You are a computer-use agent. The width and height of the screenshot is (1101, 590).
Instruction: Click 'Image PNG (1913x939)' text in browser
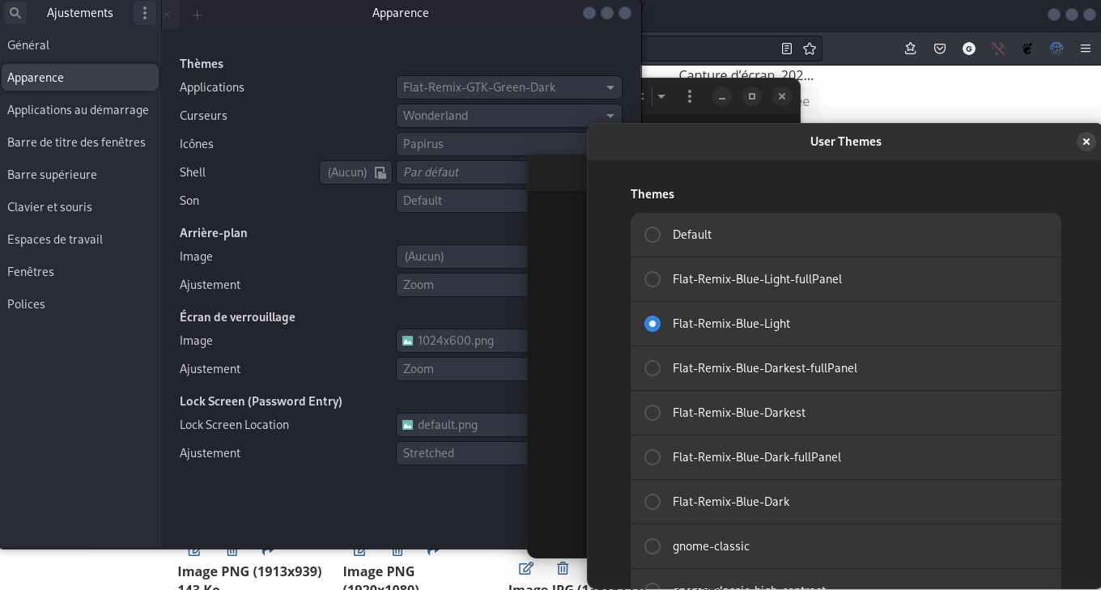[x=249, y=571]
